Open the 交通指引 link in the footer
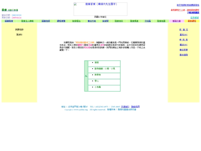The width and height of the screenshot is (201, 151). [125, 107]
